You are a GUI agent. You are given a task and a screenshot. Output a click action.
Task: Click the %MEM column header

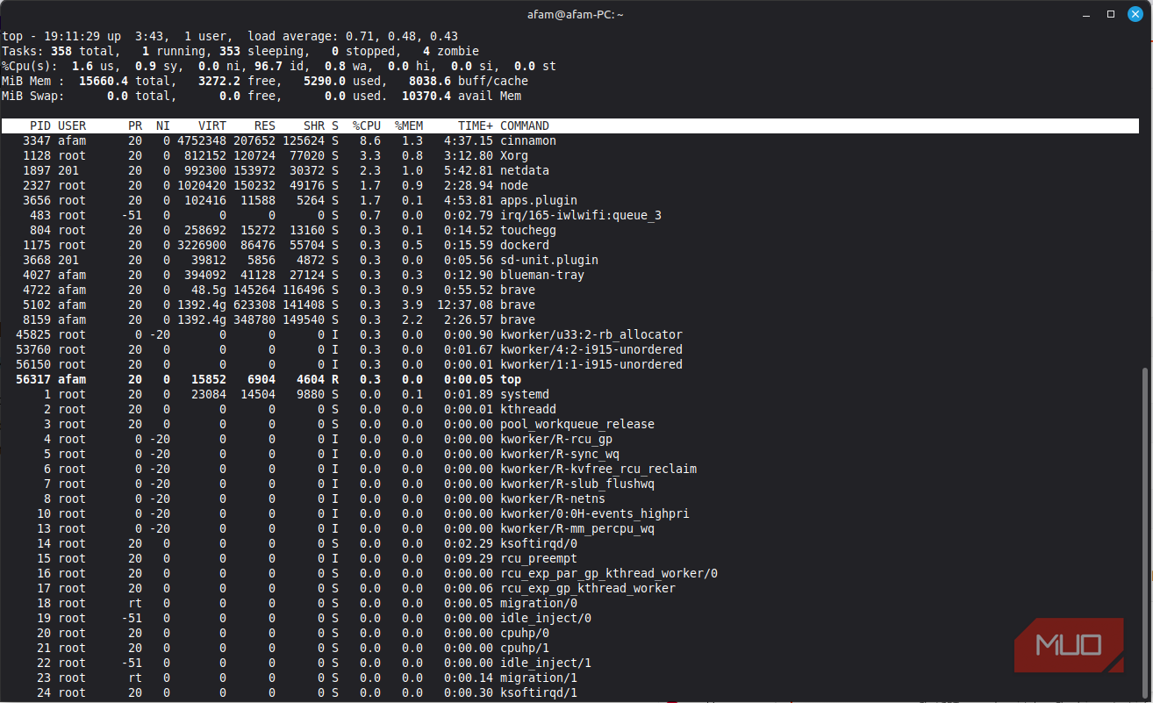tap(409, 126)
